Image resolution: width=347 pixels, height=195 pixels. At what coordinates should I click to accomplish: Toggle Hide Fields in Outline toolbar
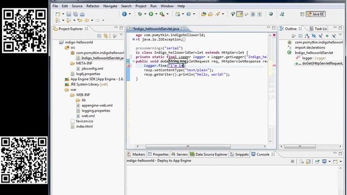(314, 36)
